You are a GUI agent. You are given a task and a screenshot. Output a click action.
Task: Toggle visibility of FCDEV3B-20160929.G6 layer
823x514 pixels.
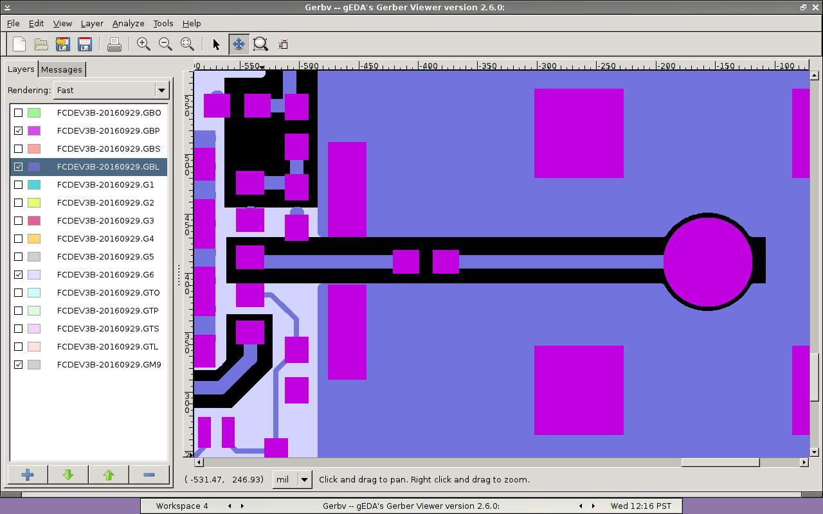click(19, 275)
